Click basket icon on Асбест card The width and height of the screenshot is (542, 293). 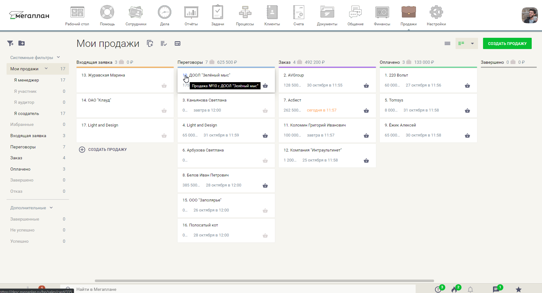pyautogui.click(x=366, y=111)
